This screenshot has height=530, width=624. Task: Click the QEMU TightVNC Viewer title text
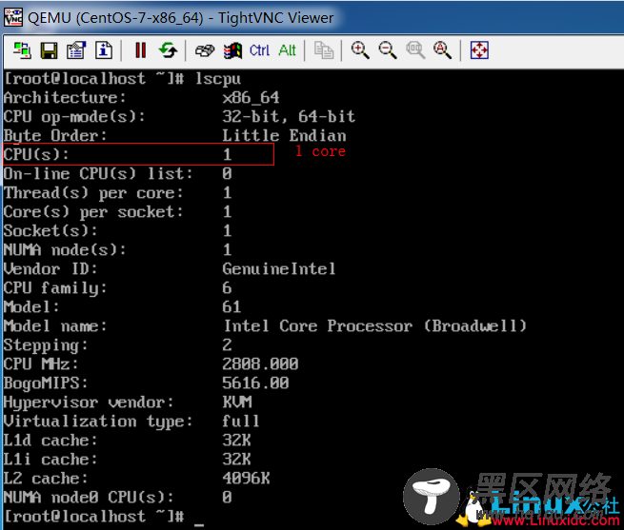[x=180, y=18]
